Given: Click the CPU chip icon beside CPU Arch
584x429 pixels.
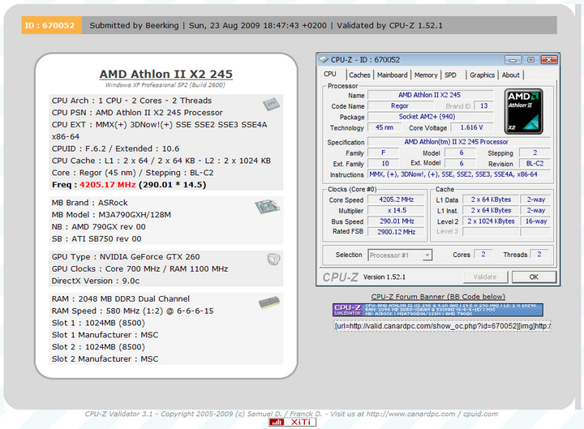Looking at the screenshot, I should click(x=271, y=104).
